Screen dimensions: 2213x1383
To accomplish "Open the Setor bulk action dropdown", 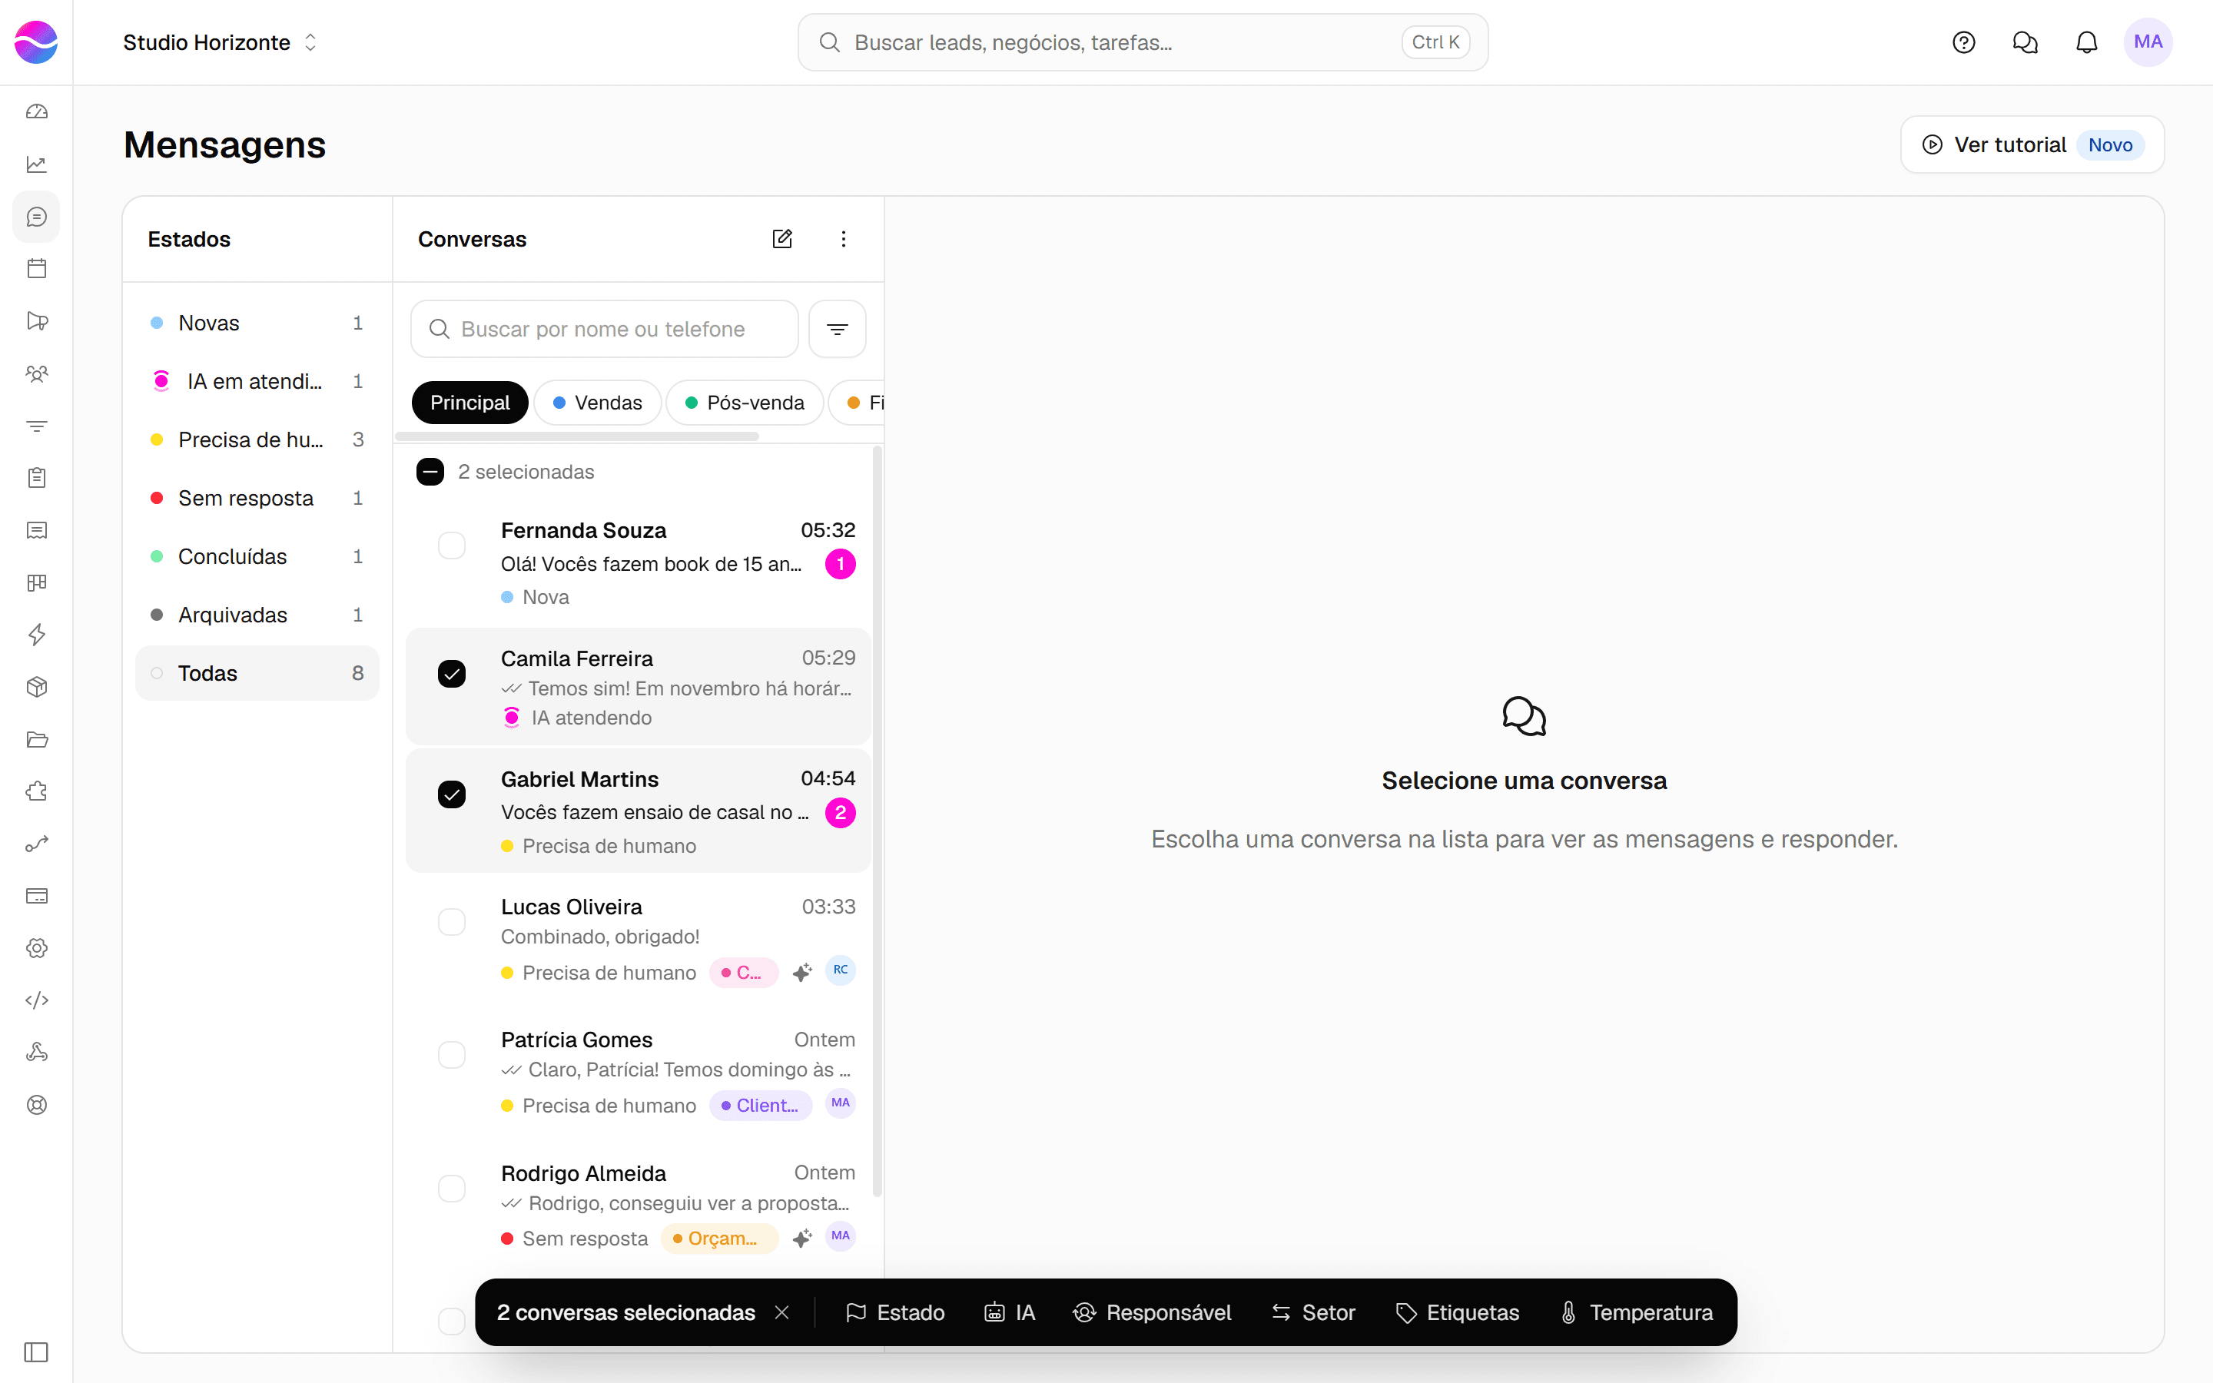I will coord(1313,1312).
